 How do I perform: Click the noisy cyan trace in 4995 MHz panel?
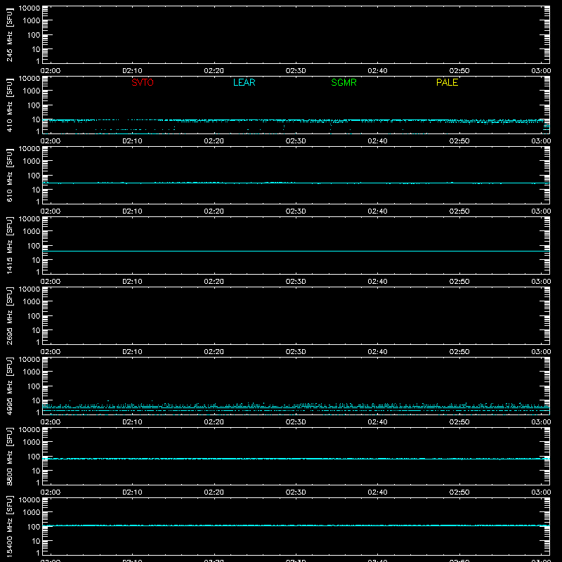coord(296,408)
